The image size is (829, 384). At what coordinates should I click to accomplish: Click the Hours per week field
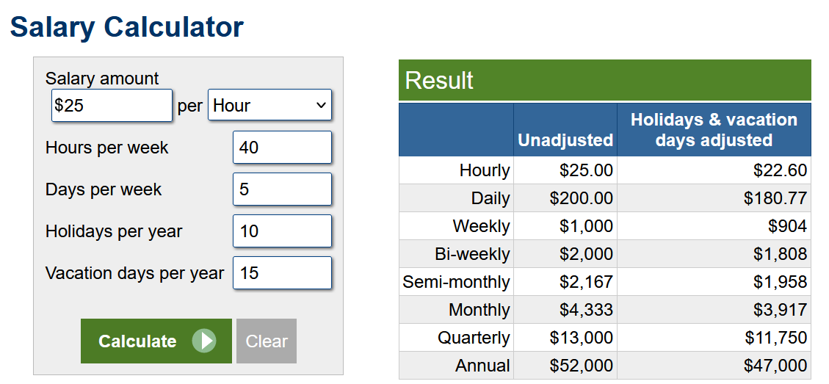[282, 148]
